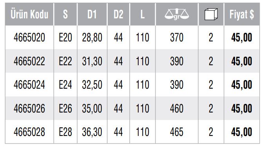Click the E26 size cell
Viewport: 262px width, 150px height.
click(x=65, y=108)
